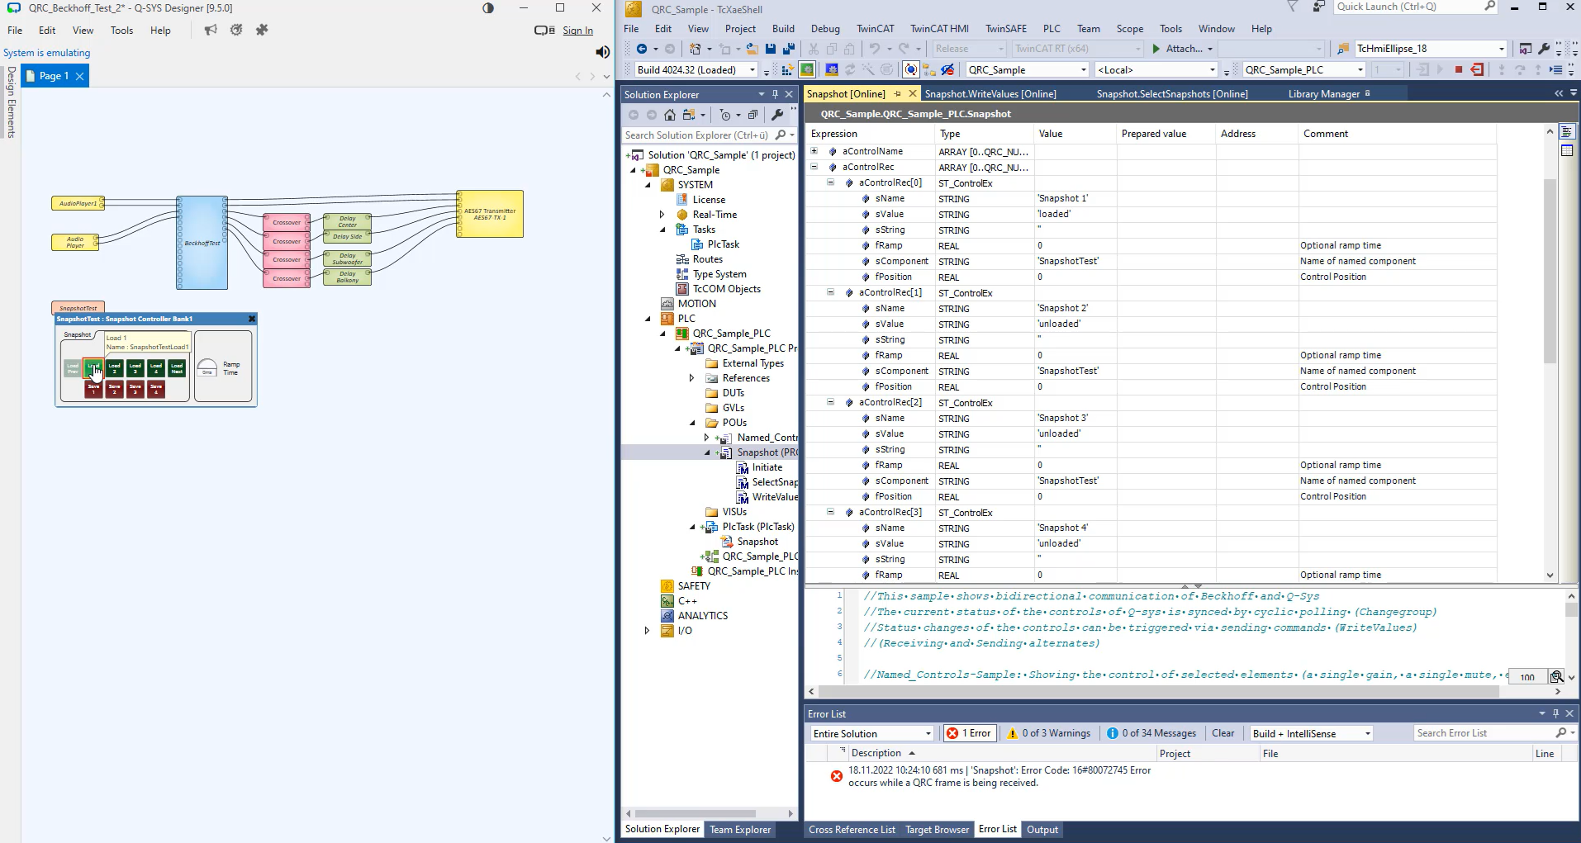Toggle the Load 3 snapshot button
The height and width of the screenshot is (843, 1581).
click(135, 368)
